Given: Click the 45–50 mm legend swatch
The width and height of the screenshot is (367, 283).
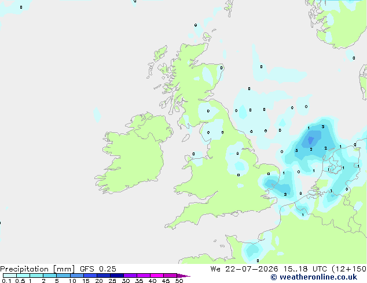Looking at the screenshot, I should point(170,275).
